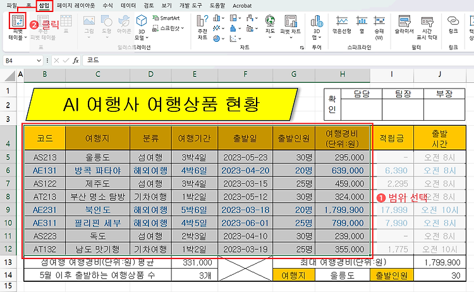Insert a 꺾은선형 line sparkline
Image resolution: width=474 pixels, height=292 pixels.
(x=342, y=25)
